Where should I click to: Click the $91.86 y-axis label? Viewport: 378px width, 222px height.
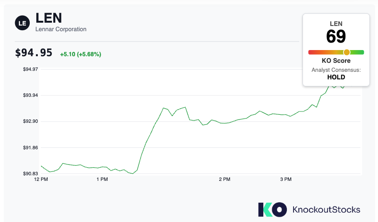pyautogui.click(x=30, y=147)
